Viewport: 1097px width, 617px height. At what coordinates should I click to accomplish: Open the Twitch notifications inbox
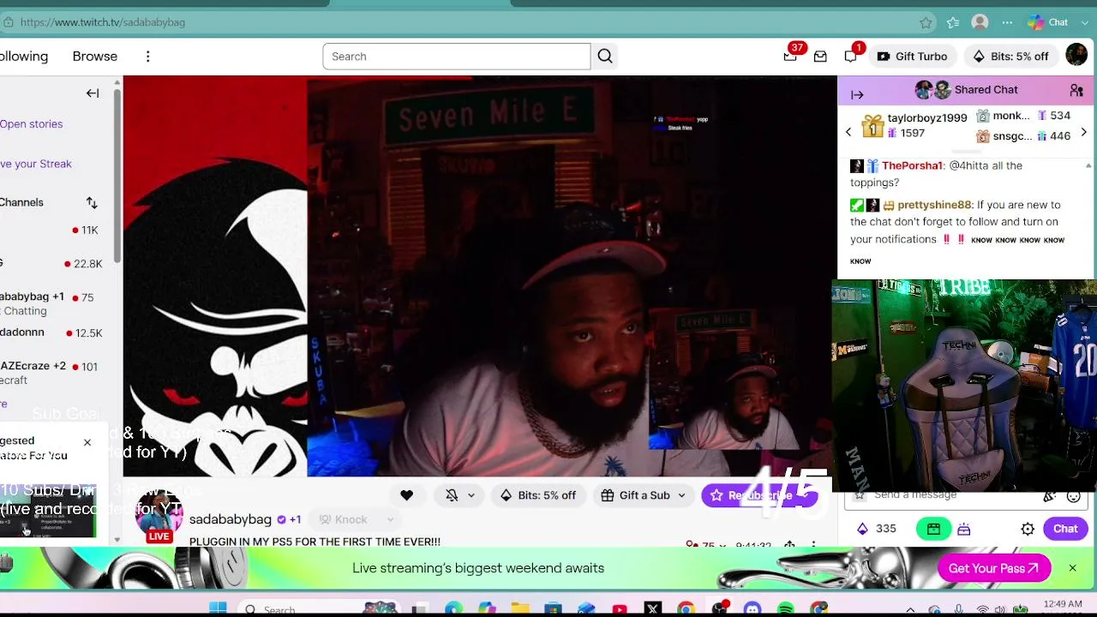coord(820,57)
